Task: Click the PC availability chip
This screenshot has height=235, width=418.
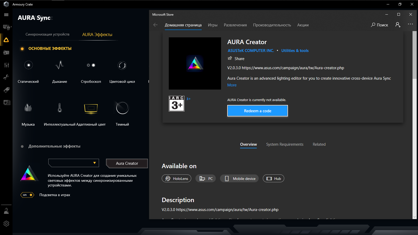Action: pyautogui.click(x=206, y=179)
